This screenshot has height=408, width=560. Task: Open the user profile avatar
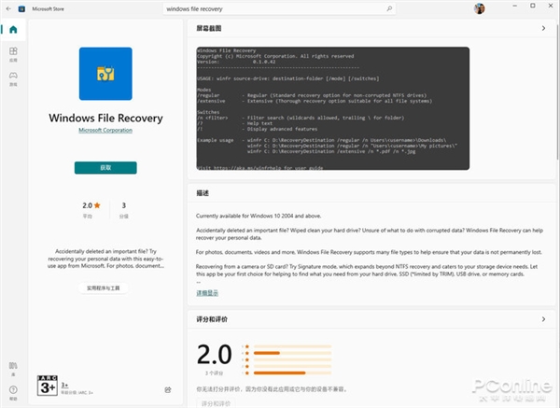coord(480,8)
